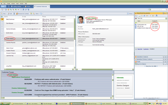This screenshot has width=168, height=105.
Task: Click the Browse for Contact button
Action: [x=23, y=14]
